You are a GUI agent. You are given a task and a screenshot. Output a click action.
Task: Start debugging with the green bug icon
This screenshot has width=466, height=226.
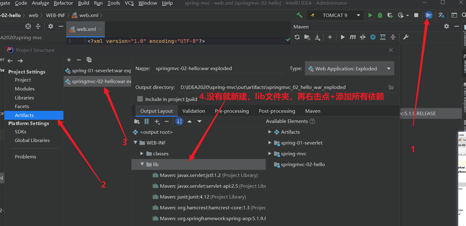click(380, 15)
